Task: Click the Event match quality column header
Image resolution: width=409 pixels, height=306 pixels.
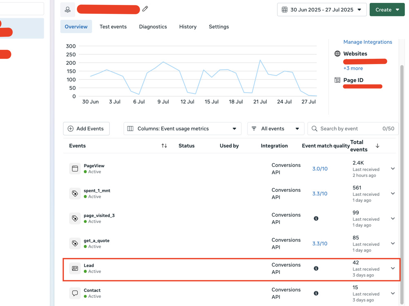Action: (x=326, y=146)
